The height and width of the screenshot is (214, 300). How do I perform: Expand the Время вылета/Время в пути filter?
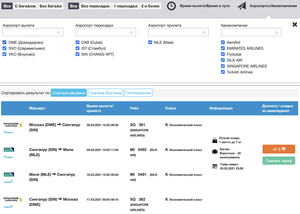205,6
